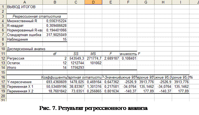This screenshot has height=115, width=199.
Task: Click 'SS' column heading cell
Action: (76, 54)
